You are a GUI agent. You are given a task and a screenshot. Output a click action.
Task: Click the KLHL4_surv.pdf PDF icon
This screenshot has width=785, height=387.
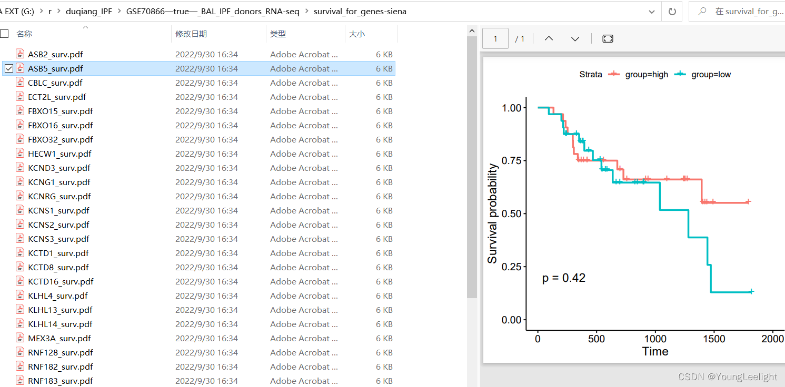click(x=20, y=296)
